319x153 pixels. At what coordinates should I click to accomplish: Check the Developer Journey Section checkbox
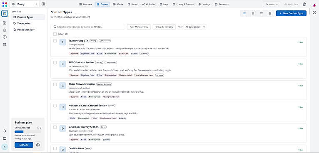tap(55, 127)
